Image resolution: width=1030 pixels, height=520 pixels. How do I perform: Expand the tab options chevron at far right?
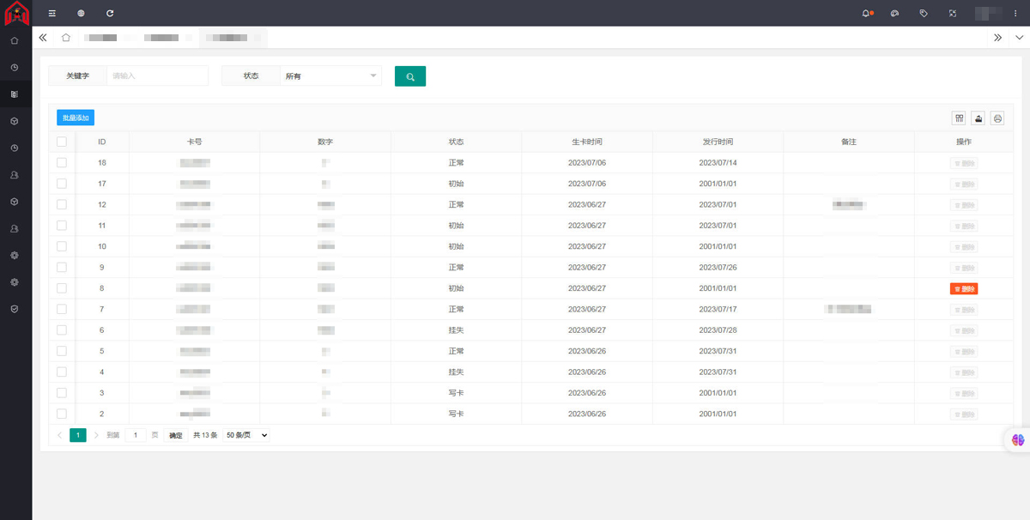coord(1019,38)
